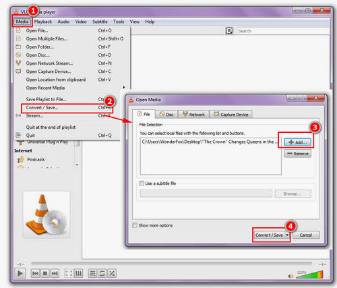
Task: Open the Subtitle menu
Action: pyautogui.click(x=100, y=22)
